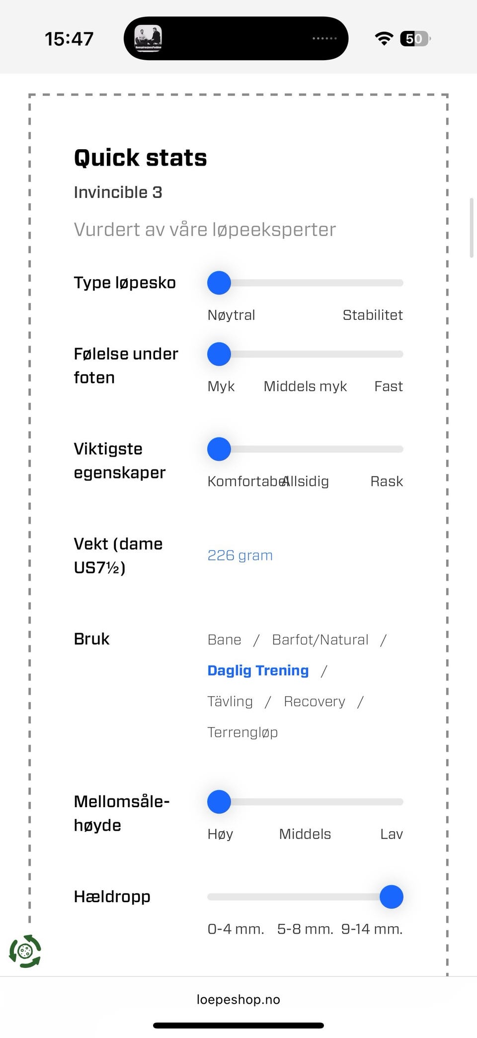Click the page scrollbar on right edge
Viewport: 477px width, 1038px height.
[x=472, y=228]
